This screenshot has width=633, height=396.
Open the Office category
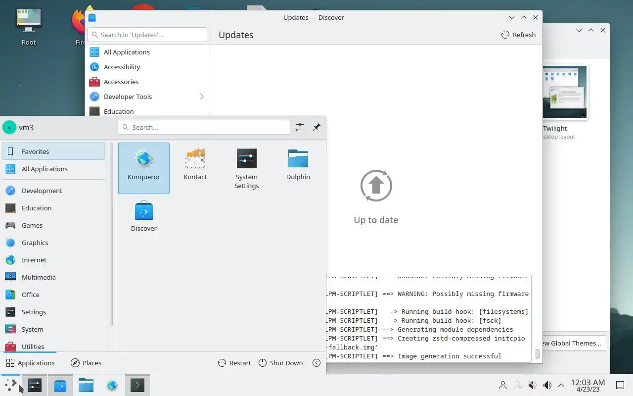point(53,295)
